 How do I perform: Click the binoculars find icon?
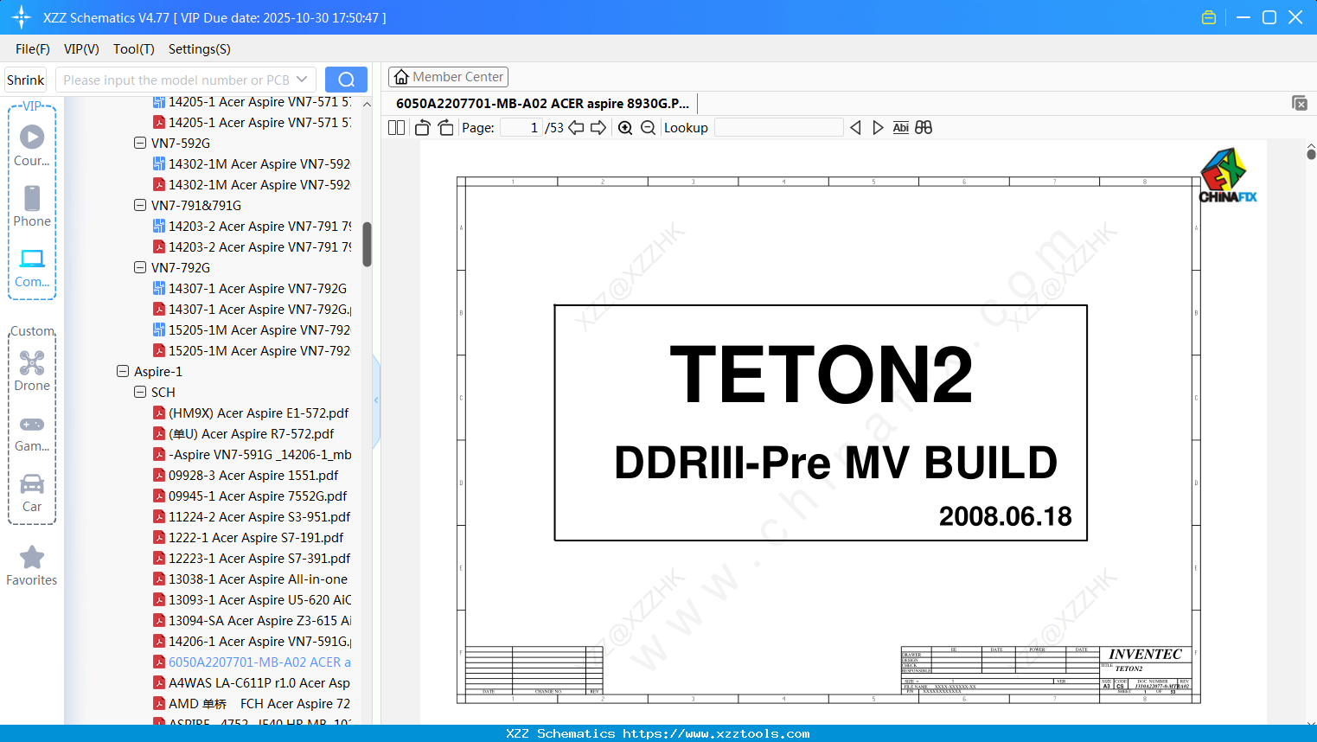click(924, 128)
